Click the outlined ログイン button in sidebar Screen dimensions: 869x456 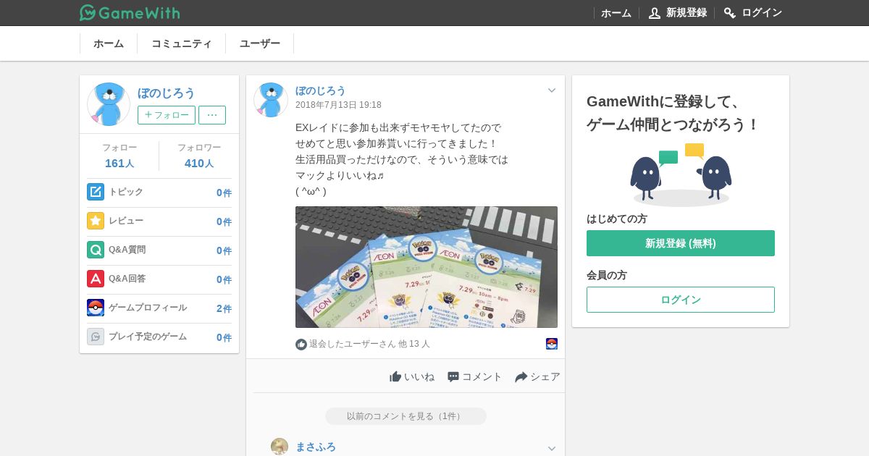[x=681, y=300]
